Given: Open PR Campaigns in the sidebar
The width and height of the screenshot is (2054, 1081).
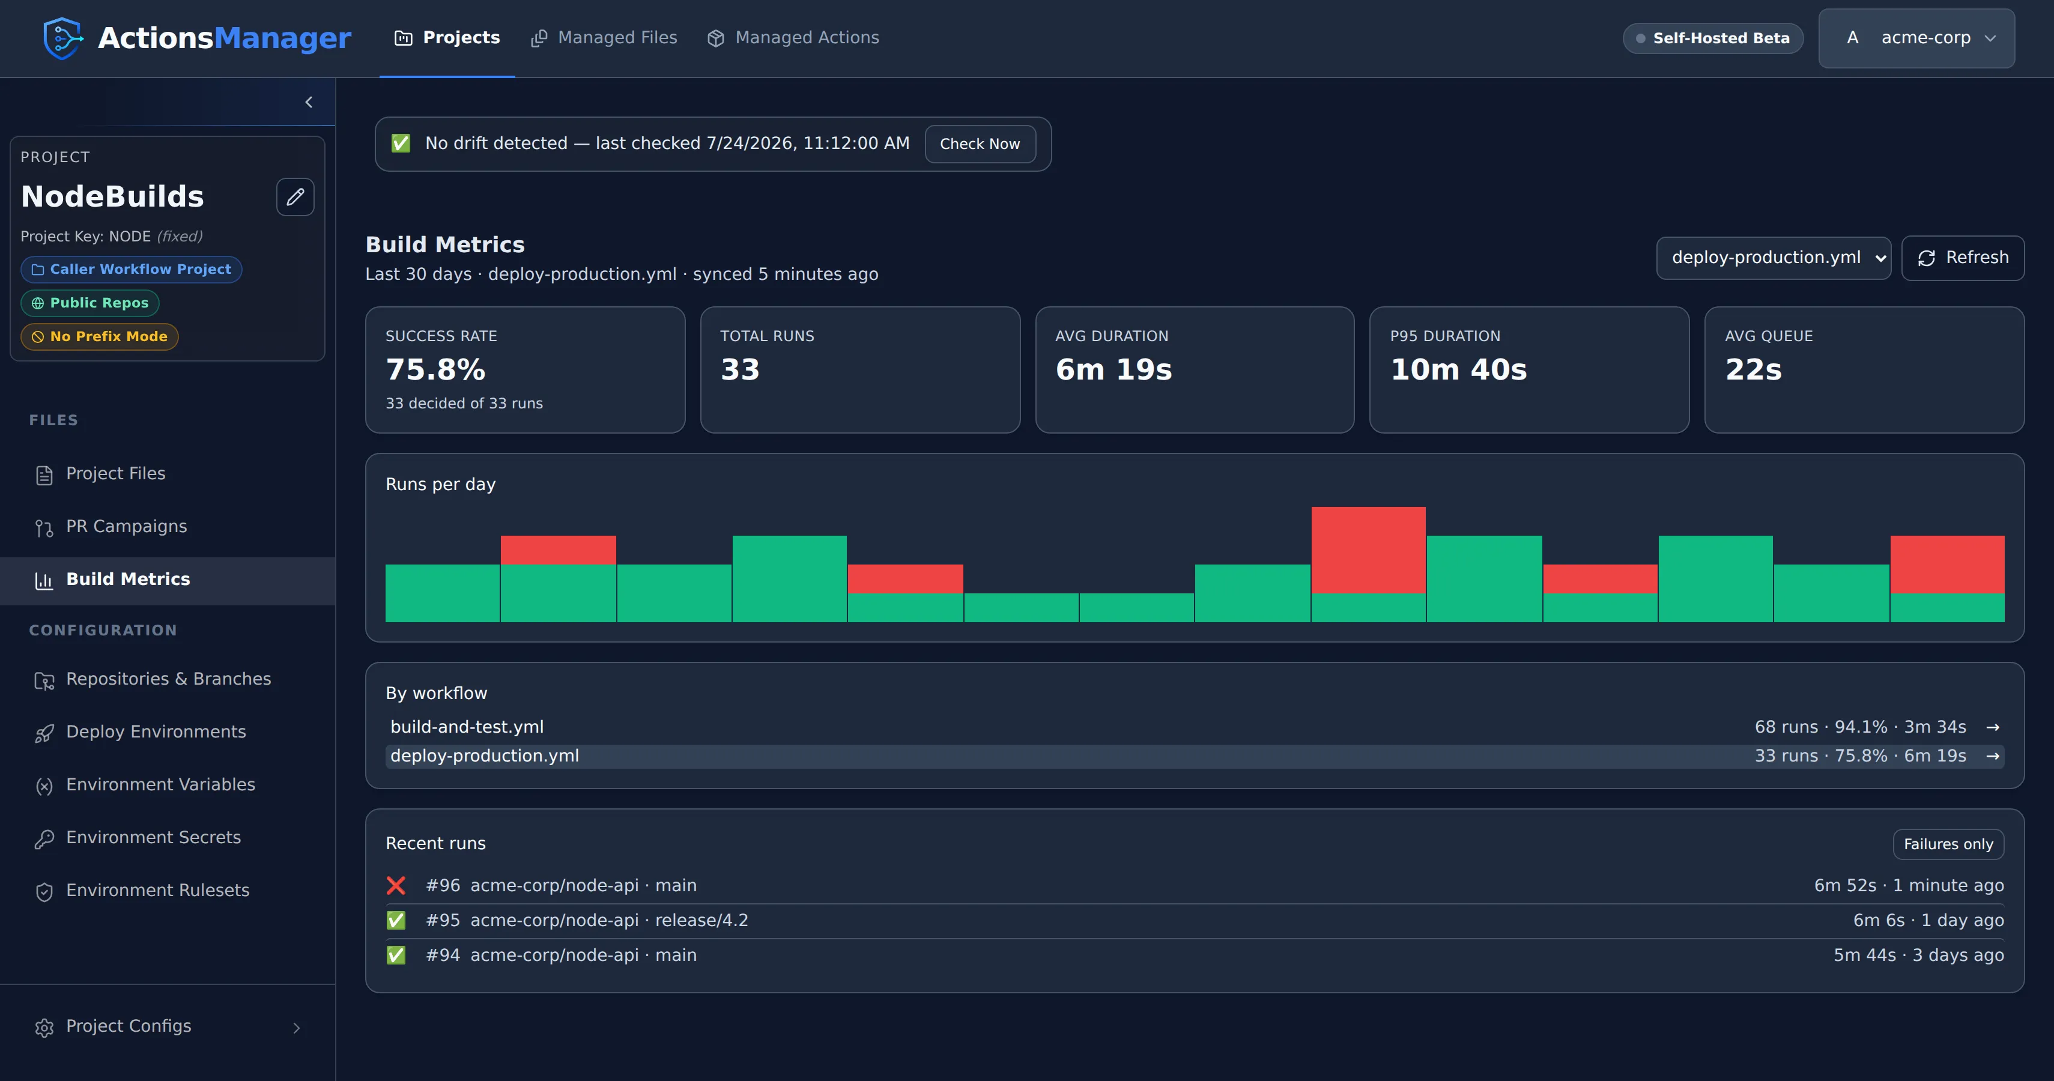Looking at the screenshot, I should coord(168,527).
